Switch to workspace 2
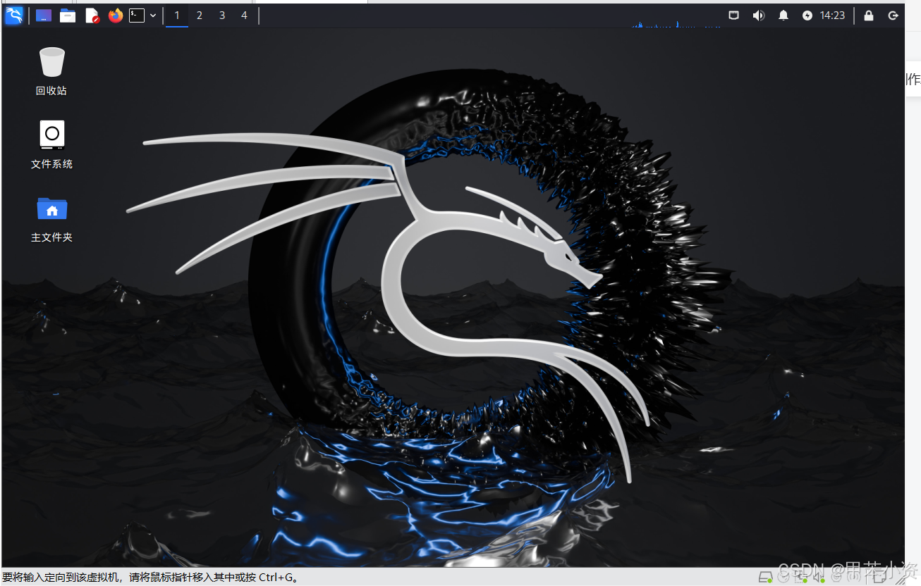Viewport: 921px width, 586px height. [x=200, y=15]
